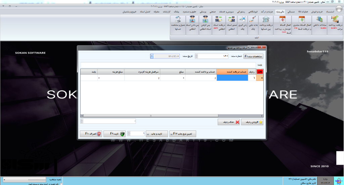
Task: Click the spinner beside the bottom total field
Action: (x=82, y=121)
